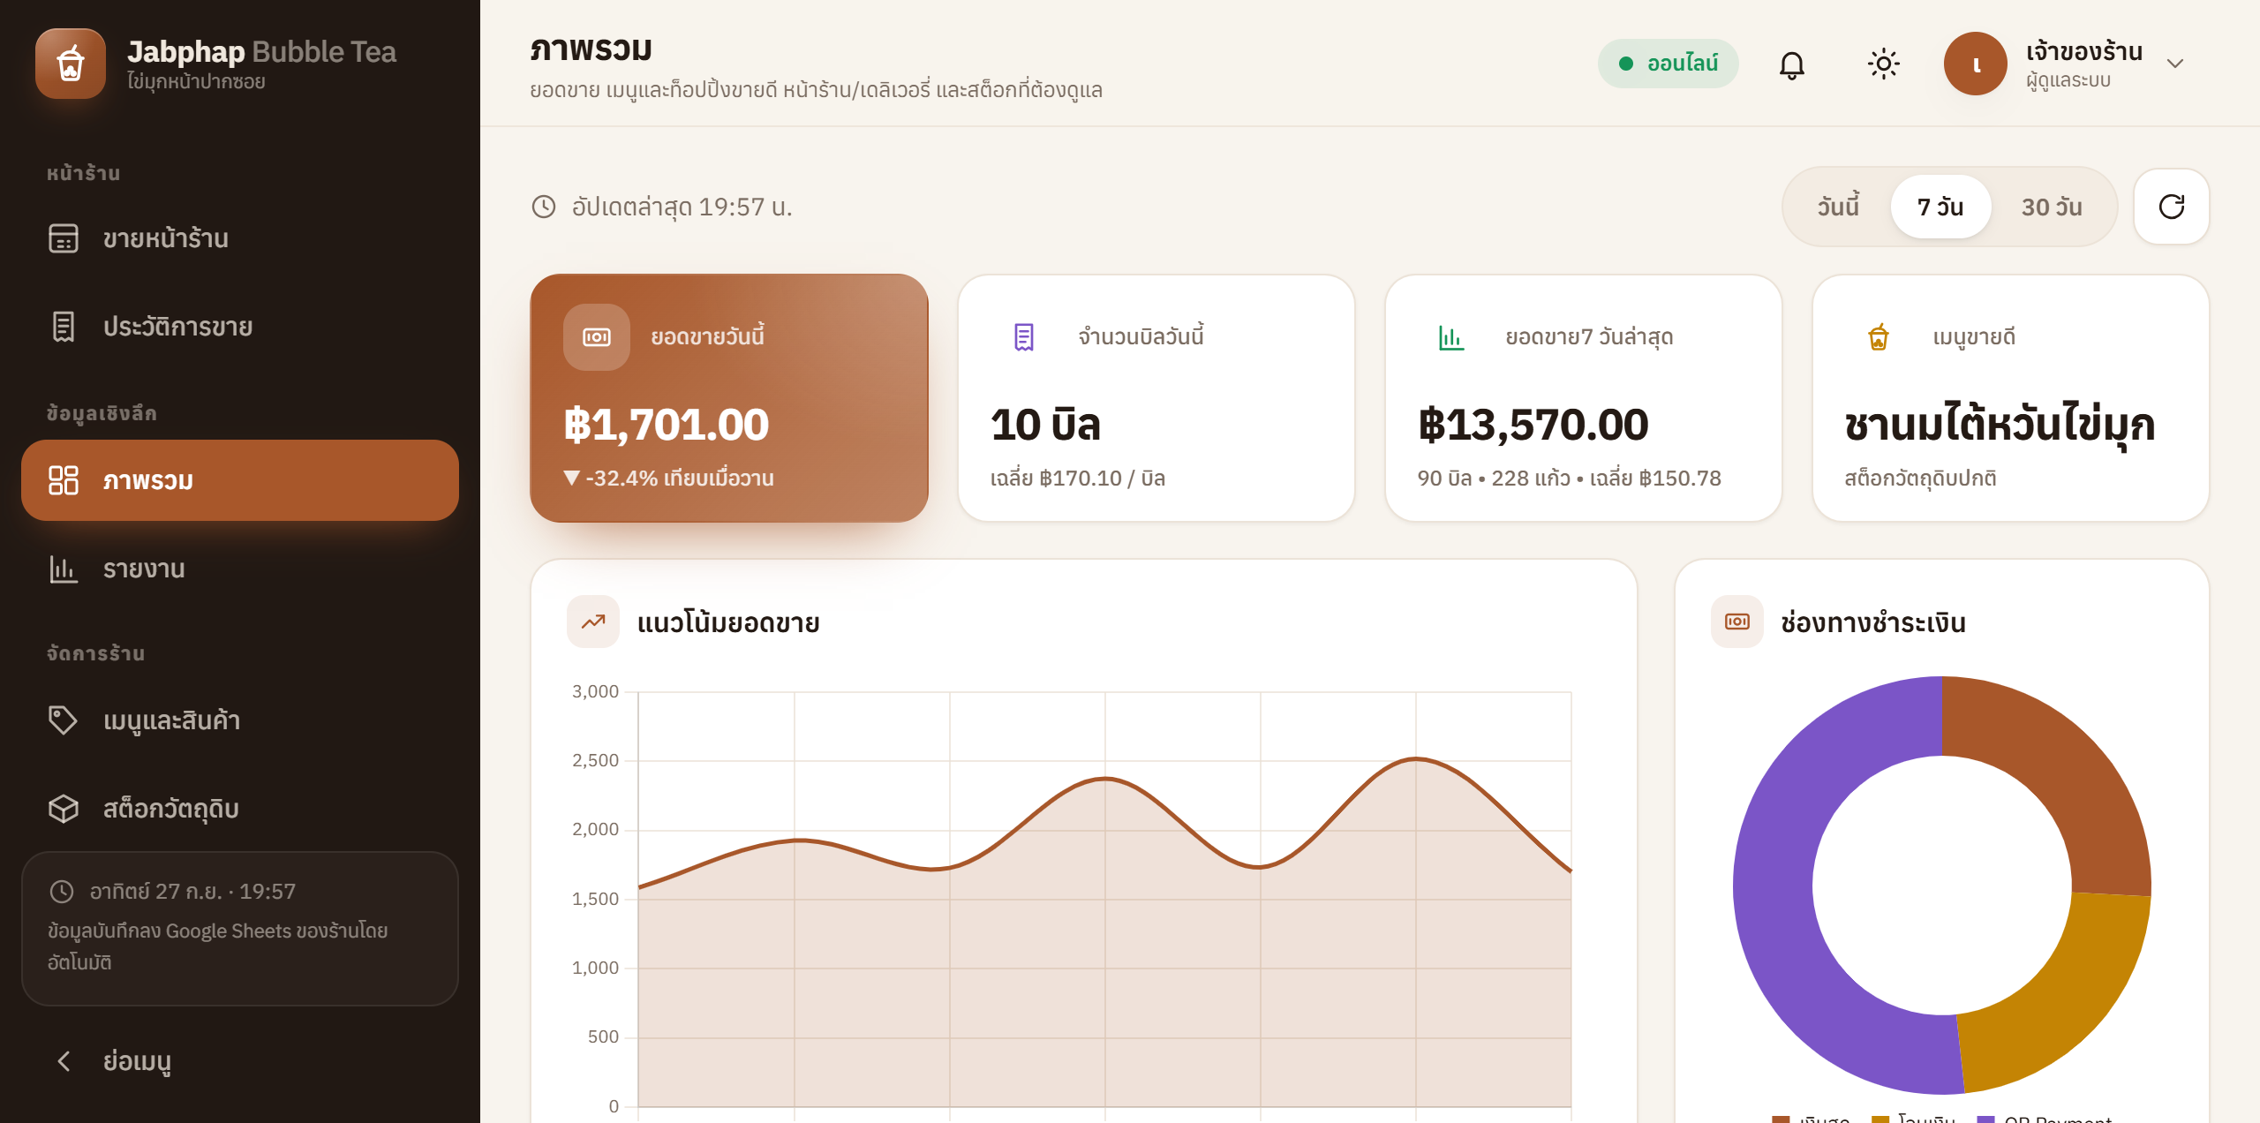This screenshot has width=2260, height=1123.
Task: Select the 7 วัน period tab
Action: click(x=1940, y=207)
